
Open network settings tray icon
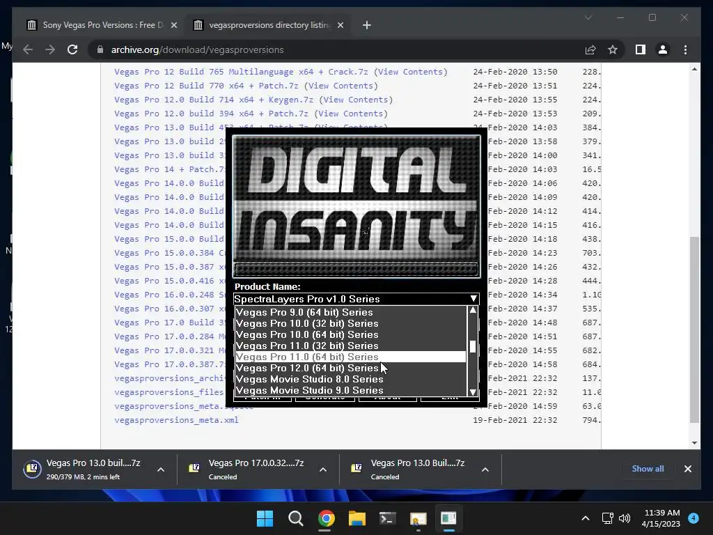tap(607, 518)
